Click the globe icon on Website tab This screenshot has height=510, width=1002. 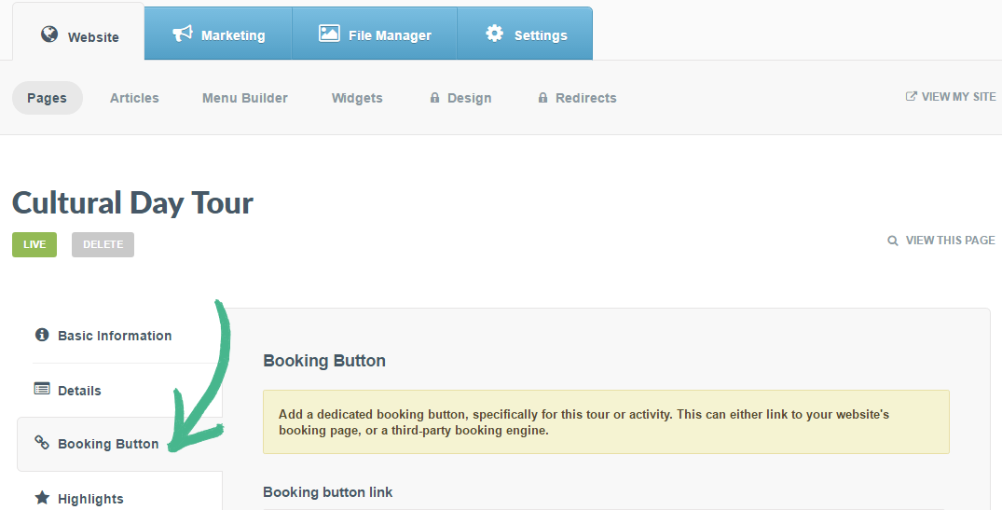point(49,34)
